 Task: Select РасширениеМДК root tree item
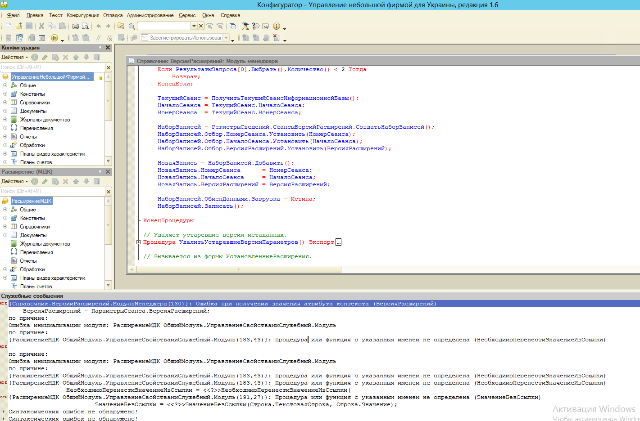(x=32, y=201)
